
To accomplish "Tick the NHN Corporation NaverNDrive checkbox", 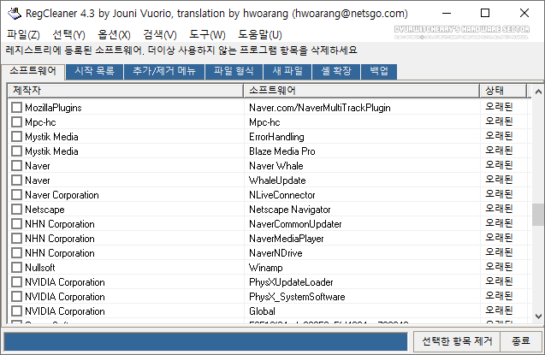I will pyautogui.click(x=17, y=253).
